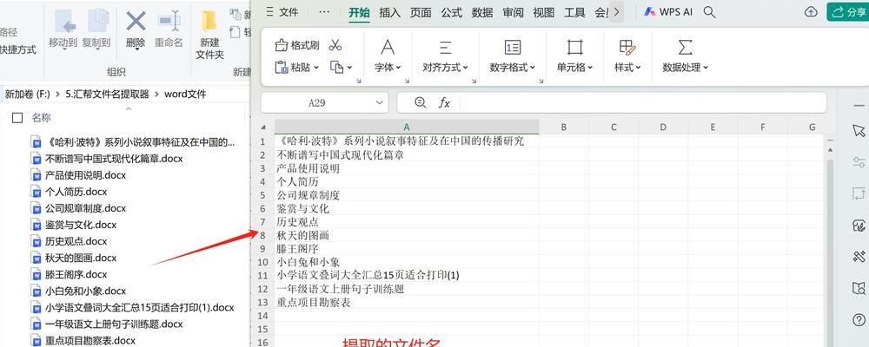Screen dimensions: 869x347
Task: Toggle the select-all checkbox beside 名称 header
Action: 17,118
